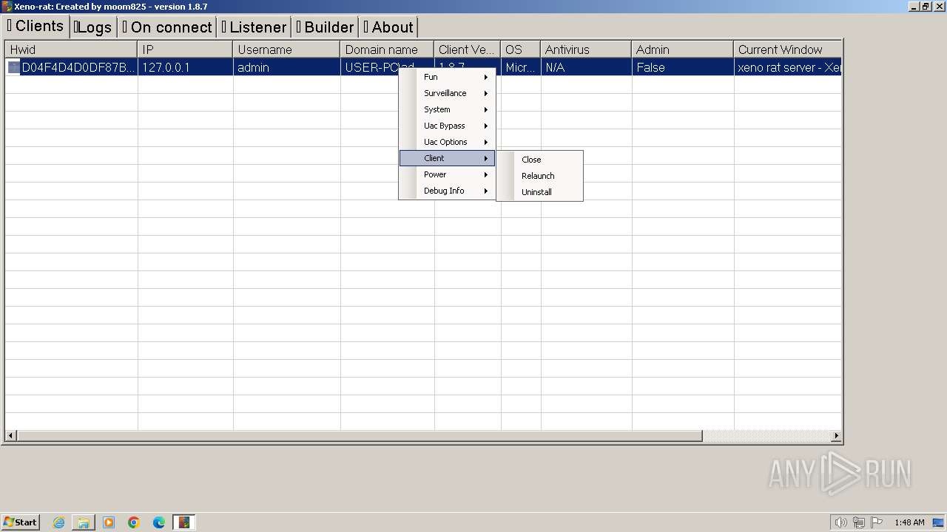The image size is (947, 532).
Task: Click the scrollbar right arrow
Action: [836, 436]
